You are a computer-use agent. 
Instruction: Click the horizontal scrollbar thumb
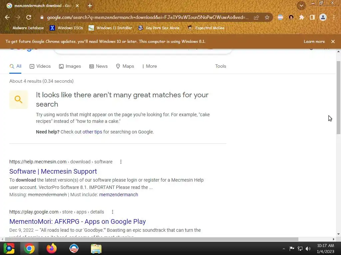pyautogui.click(x=152, y=239)
